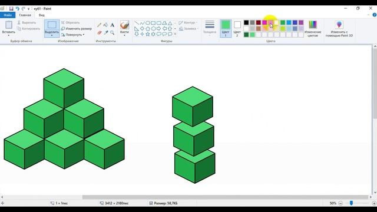The image size is (377, 212).
Task: Open the Заливка fill dropdown
Action: 188,29
